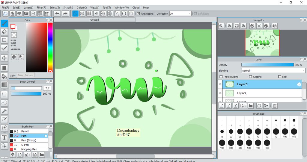Click the Undo arrow in toolbar
307x162 pixels.
coord(57,13)
